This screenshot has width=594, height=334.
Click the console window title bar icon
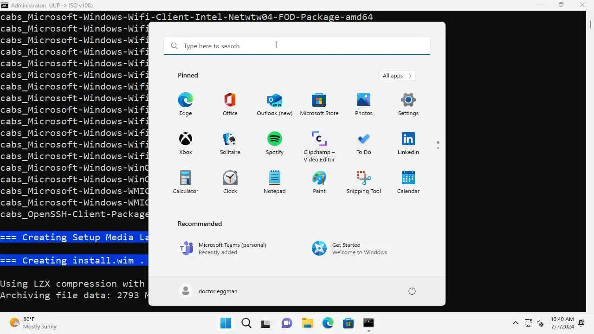tap(5, 5)
